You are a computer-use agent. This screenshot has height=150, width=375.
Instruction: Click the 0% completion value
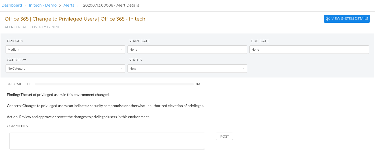click(198, 84)
